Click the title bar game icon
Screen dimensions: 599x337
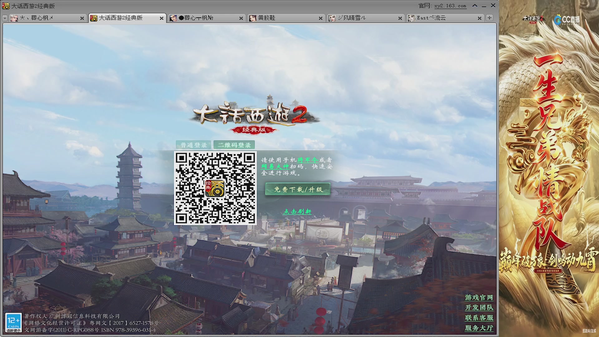coord(6,6)
